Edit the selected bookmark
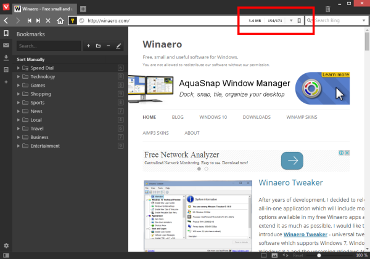 [x=118, y=46]
